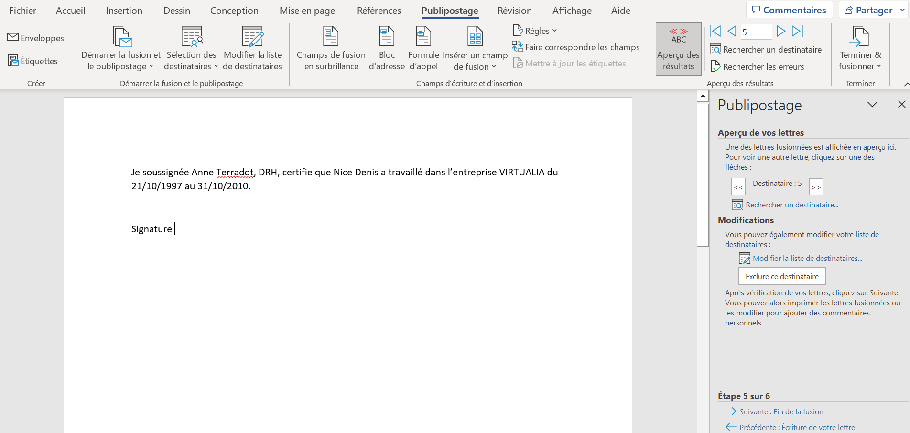Screen dimensions: 910x433
Task: Click next recipient >> button in pane
Action: 816,187
